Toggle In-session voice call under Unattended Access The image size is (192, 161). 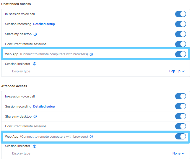(180, 14)
